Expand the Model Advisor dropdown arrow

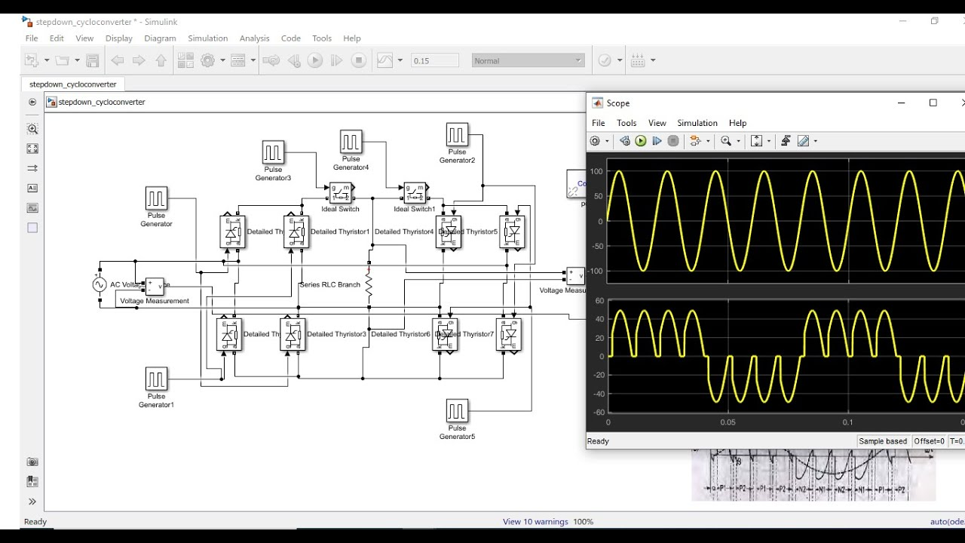tap(620, 60)
